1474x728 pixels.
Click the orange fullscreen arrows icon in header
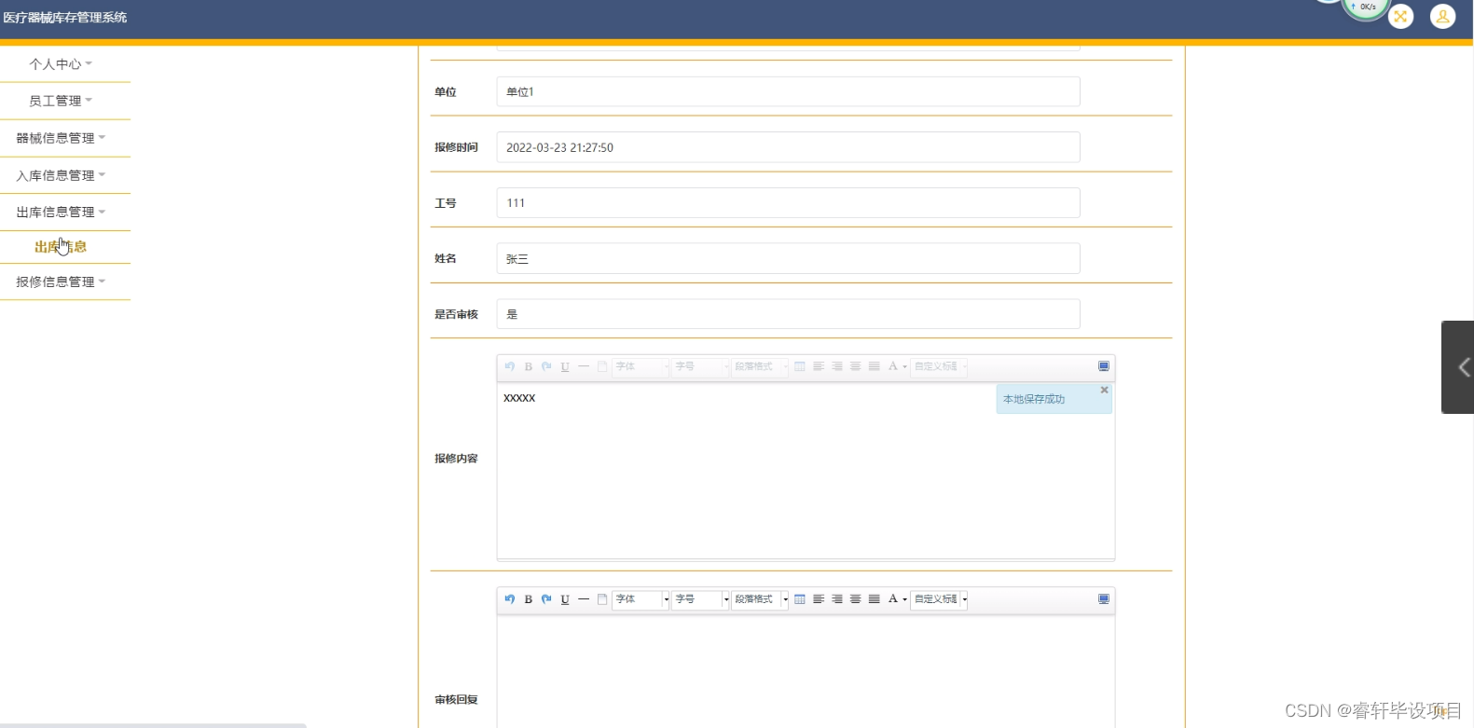1400,17
